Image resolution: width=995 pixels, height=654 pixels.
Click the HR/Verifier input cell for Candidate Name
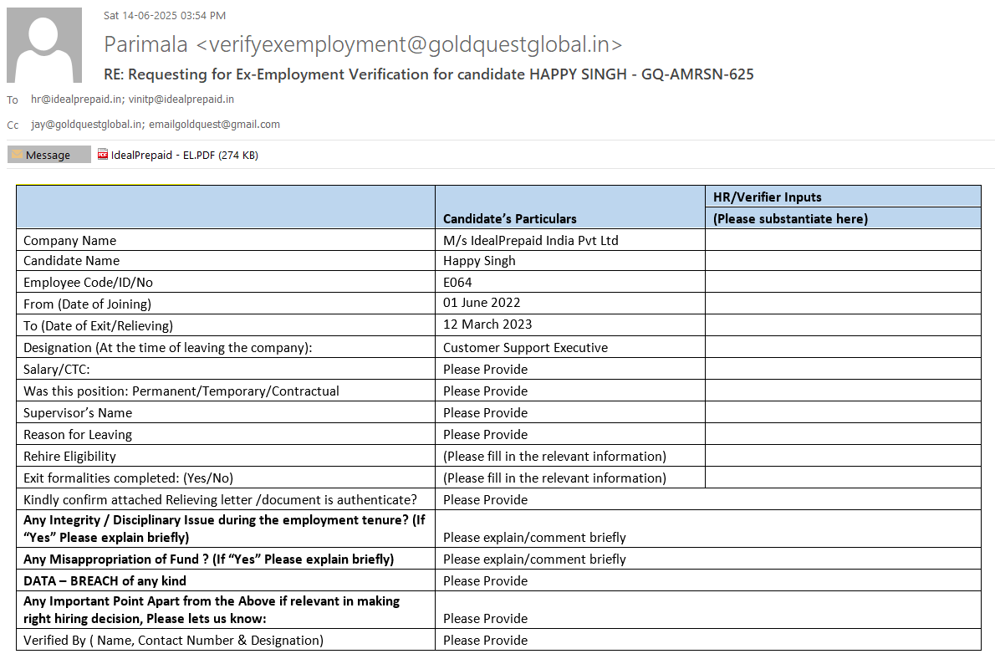pos(842,261)
